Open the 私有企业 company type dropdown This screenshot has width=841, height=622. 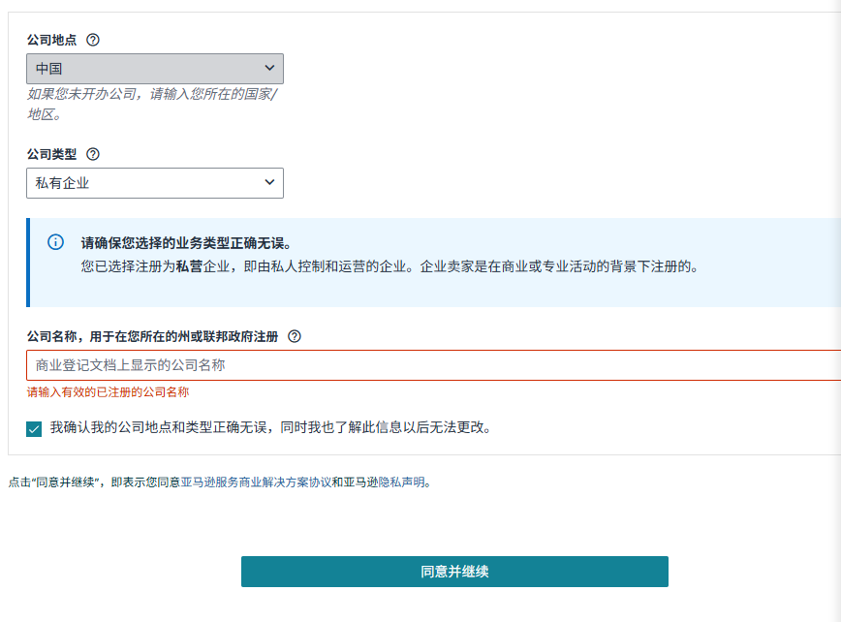(x=155, y=183)
